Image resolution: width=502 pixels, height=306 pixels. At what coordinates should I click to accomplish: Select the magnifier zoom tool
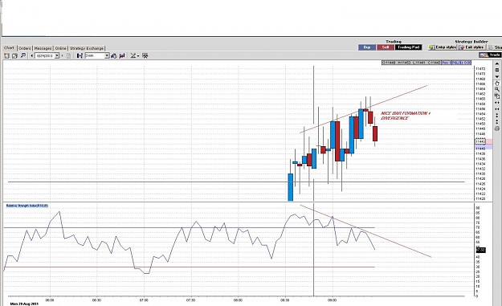coord(497,89)
